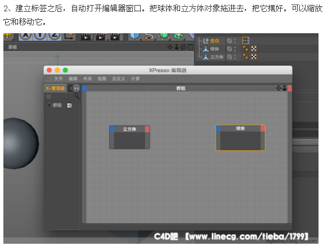
Task: Click the 球体 phong tag icon
Action: pos(245,48)
